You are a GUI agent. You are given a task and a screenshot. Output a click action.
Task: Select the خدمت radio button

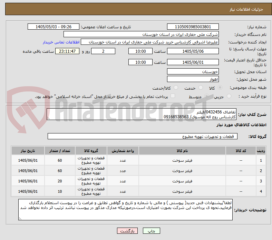point(201,88)
